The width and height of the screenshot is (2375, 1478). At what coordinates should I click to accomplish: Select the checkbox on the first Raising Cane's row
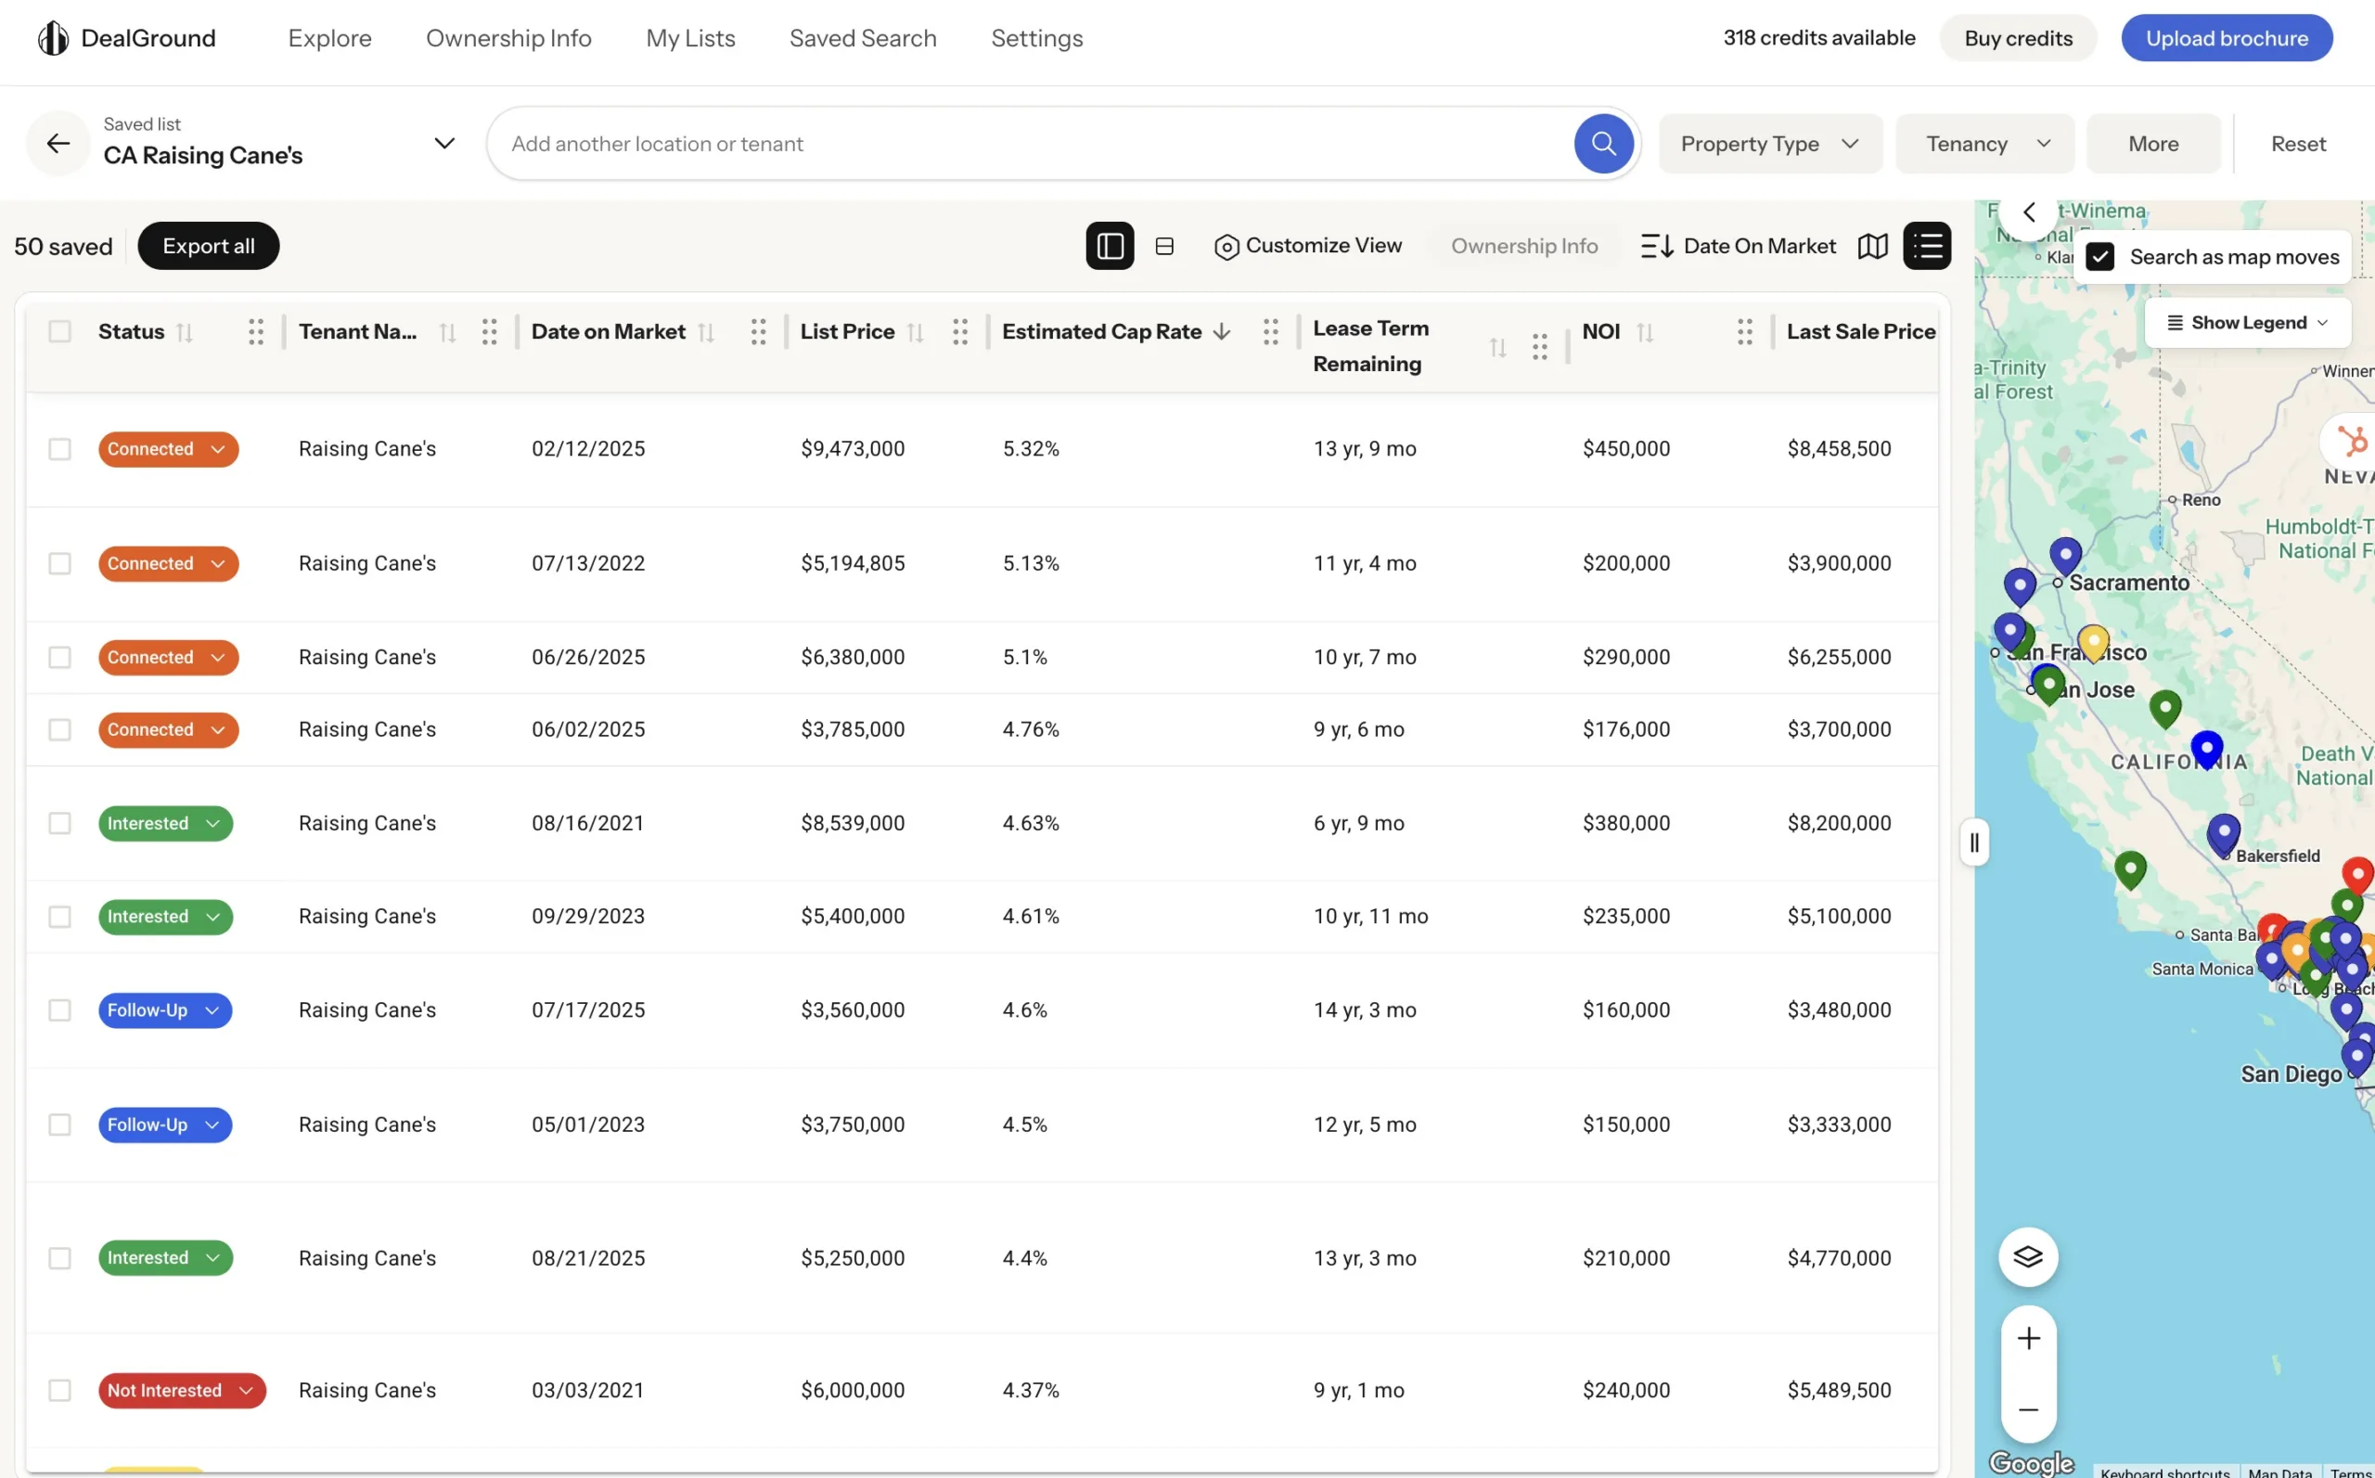(59, 449)
